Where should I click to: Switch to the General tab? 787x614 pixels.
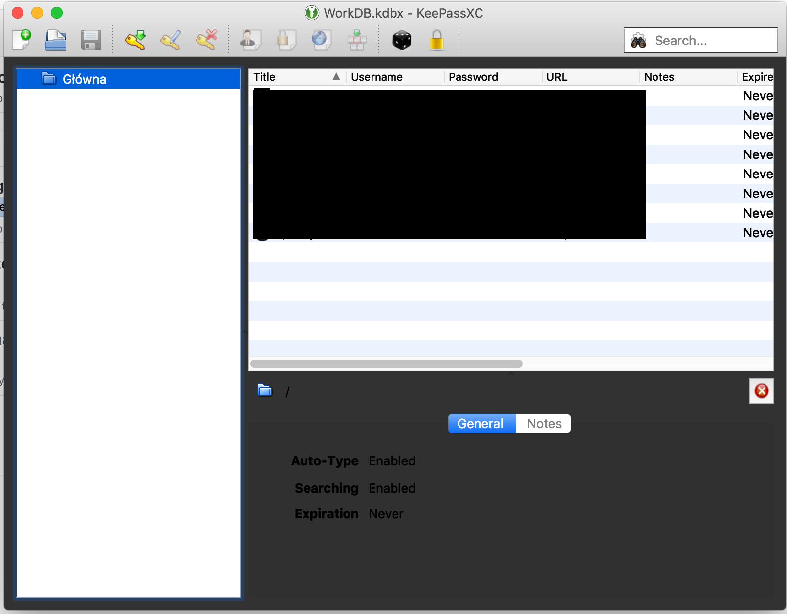481,423
